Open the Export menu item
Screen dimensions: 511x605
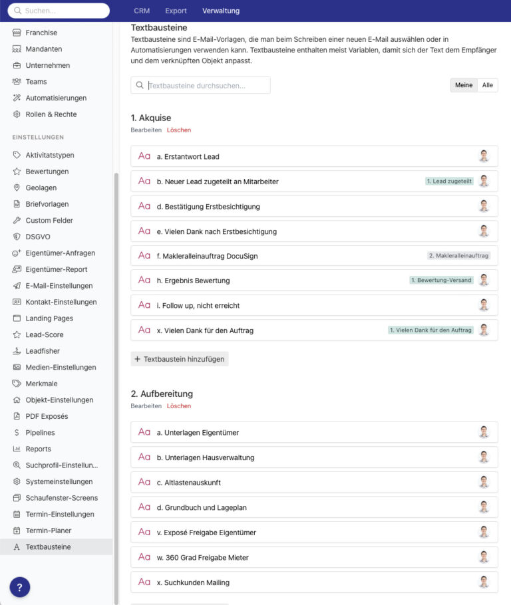(176, 11)
